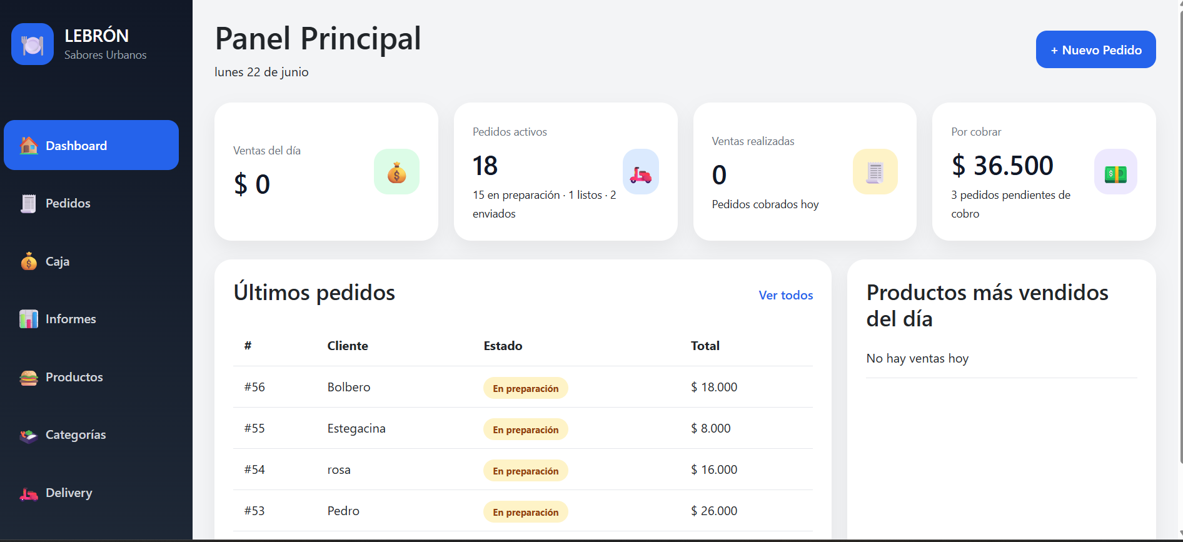Navigate to Informes

(x=91, y=319)
